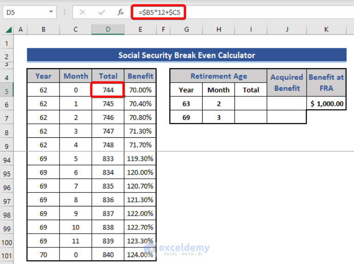The image size is (354, 264).
Task: Select cell with total 745
Action: click(x=108, y=104)
